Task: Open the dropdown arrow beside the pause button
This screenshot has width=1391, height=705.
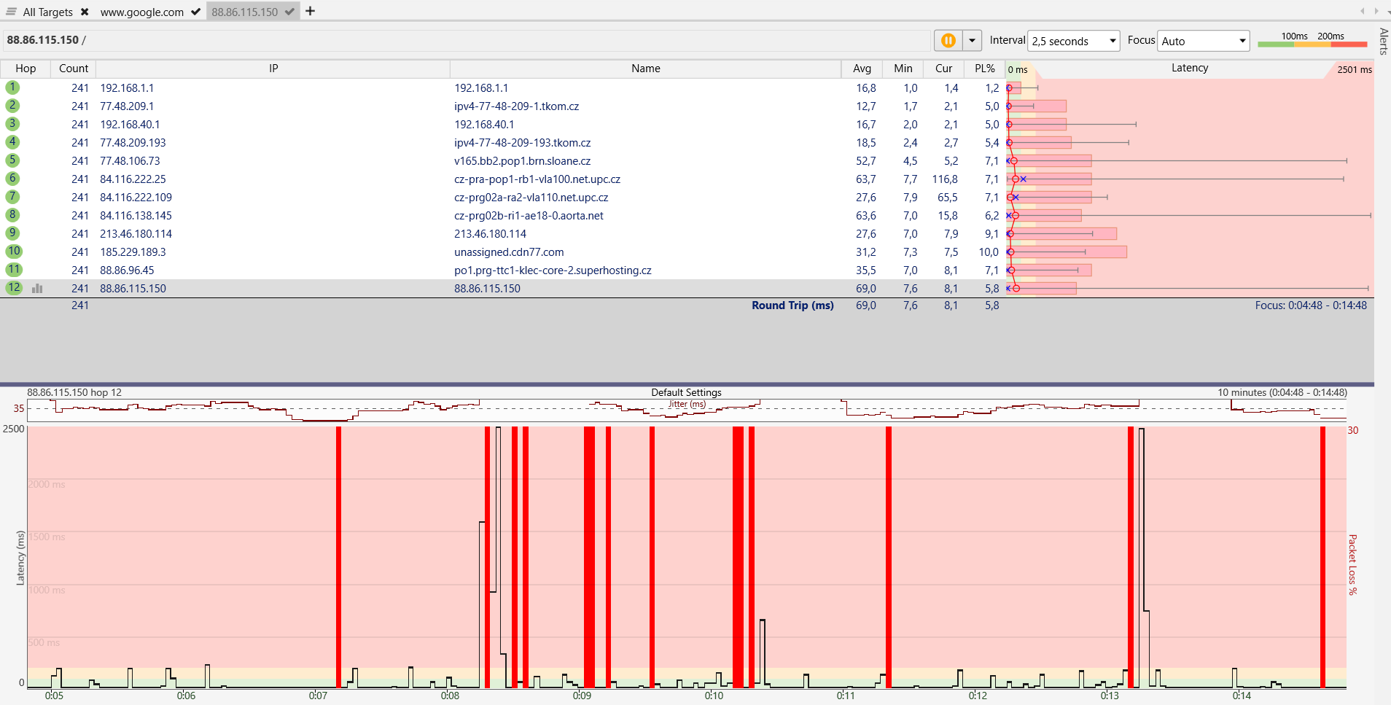Action: point(972,41)
